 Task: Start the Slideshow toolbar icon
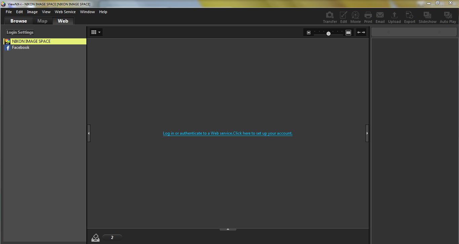427,18
